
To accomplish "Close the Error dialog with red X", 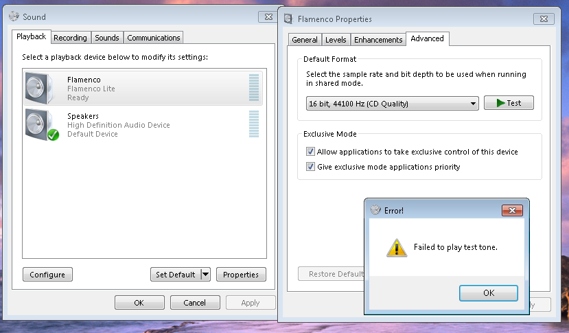I will tap(512, 210).
